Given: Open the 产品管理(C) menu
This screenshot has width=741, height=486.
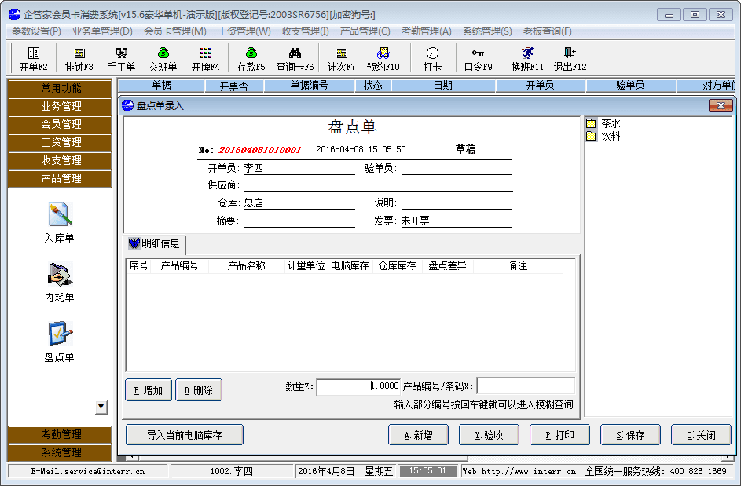Looking at the screenshot, I should pos(365,31).
